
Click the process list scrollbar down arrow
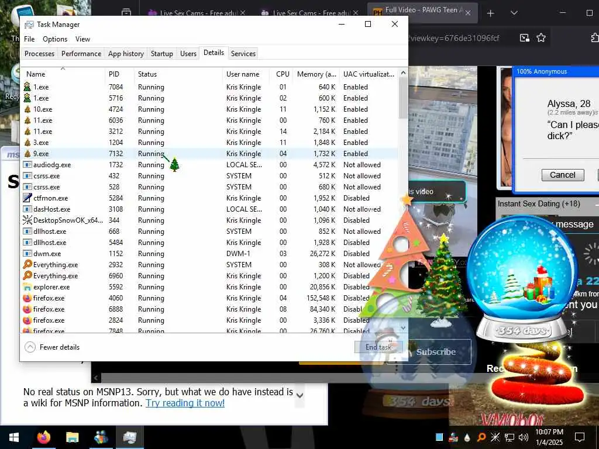click(403, 328)
